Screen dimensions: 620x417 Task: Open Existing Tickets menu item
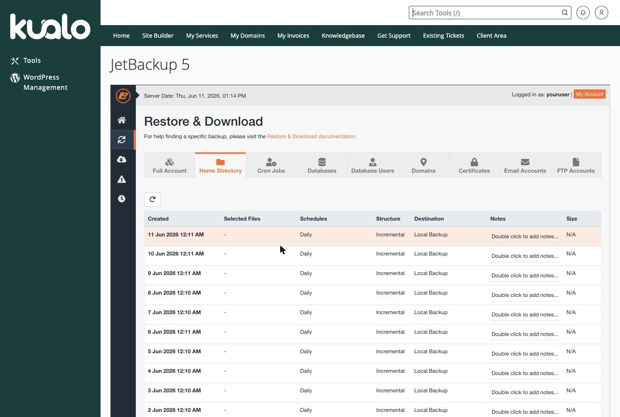tap(444, 35)
